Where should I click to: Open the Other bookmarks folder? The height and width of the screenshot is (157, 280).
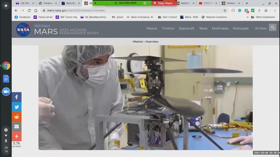pyautogui.click(x=263, y=17)
